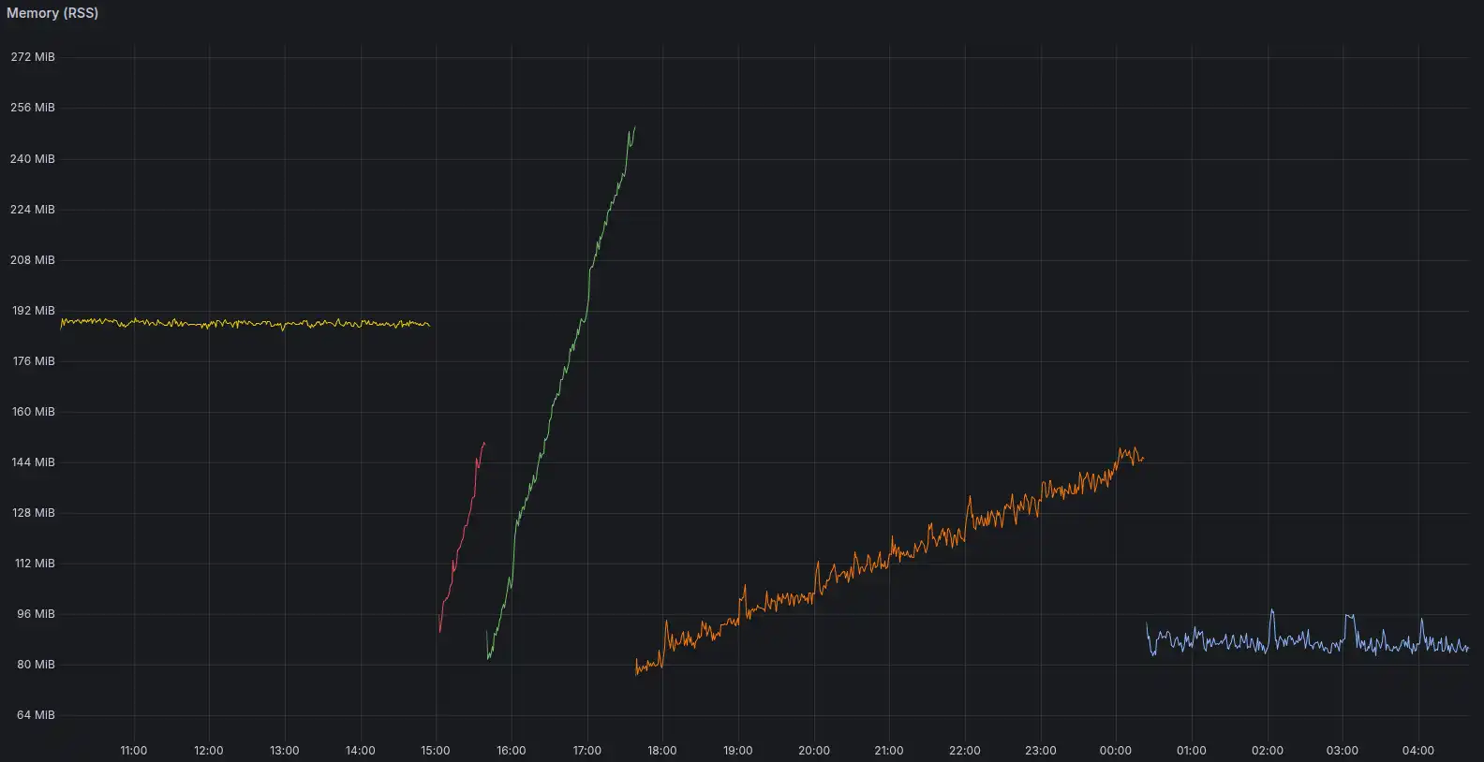Click the peak of the green series
The image size is (1484, 762).
(x=634, y=128)
